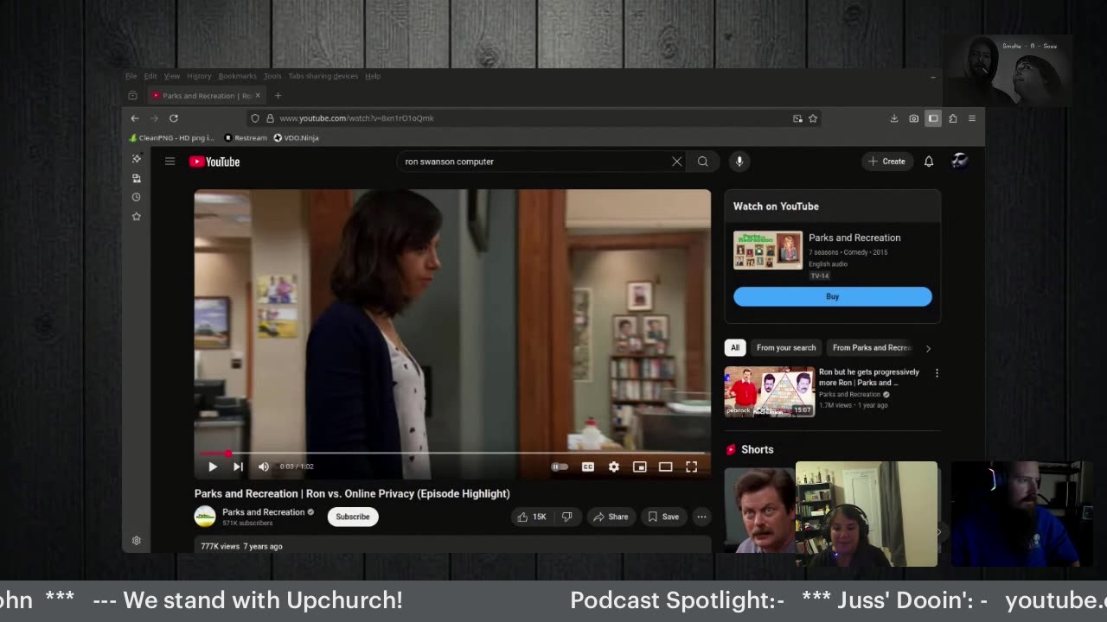
Task: Toggle the autoplay switch in player
Action: (x=560, y=466)
